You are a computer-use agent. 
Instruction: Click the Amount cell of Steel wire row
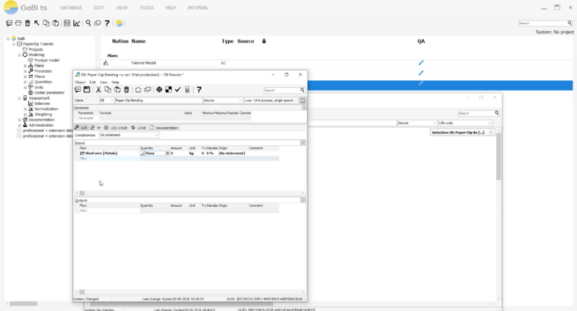coord(179,153)
